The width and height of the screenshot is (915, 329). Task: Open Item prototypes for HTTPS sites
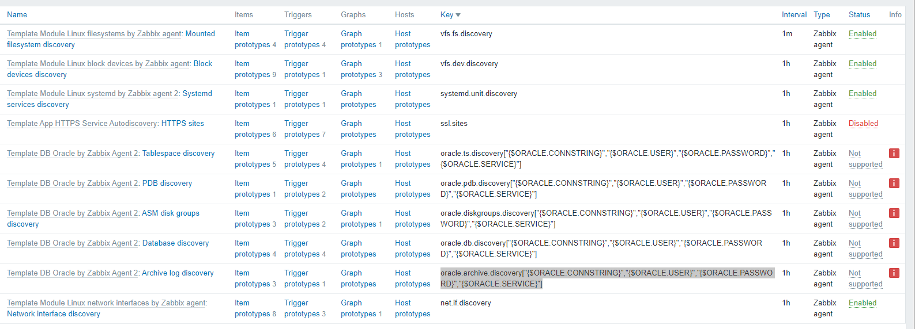click(x=252, y=129)
